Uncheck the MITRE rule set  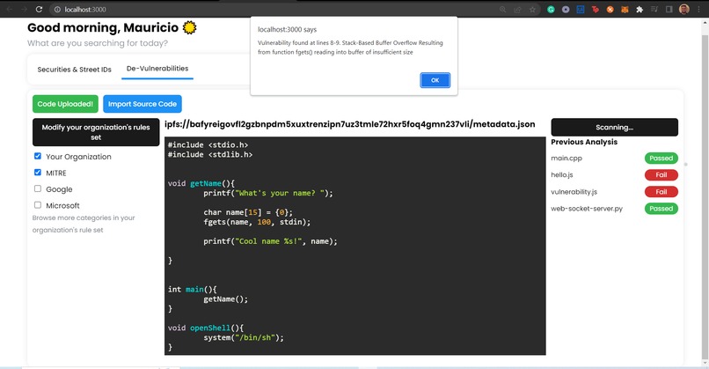[x=38, y=172]
